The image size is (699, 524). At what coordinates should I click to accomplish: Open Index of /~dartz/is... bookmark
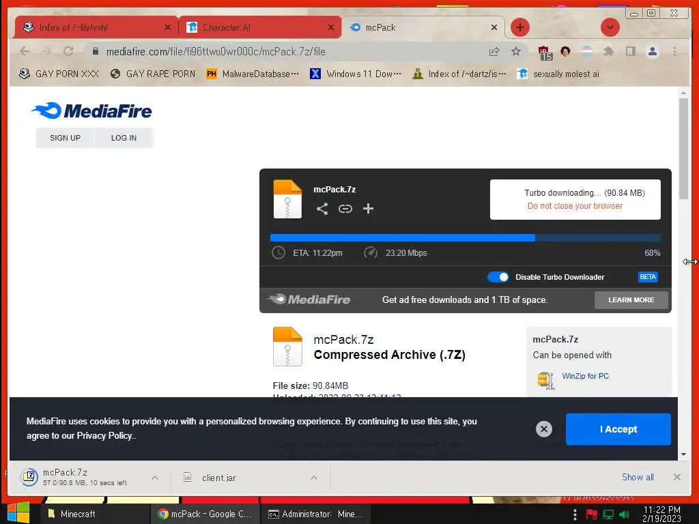(x=459, y=74)
